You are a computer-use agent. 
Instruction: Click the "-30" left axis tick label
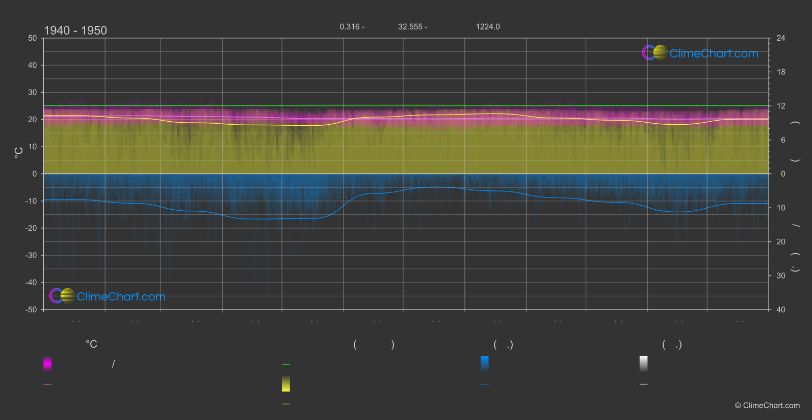[31, 255]
